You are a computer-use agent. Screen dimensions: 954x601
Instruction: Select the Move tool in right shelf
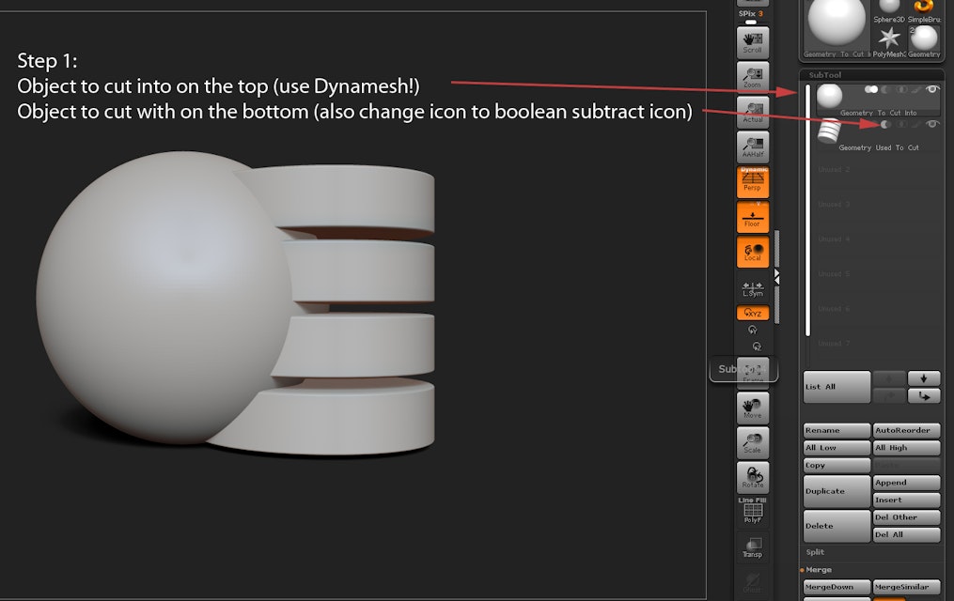(752, 406)
